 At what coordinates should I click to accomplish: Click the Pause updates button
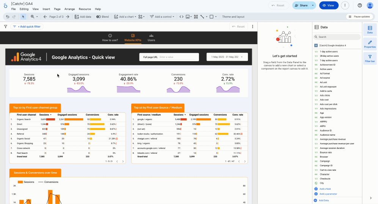[360, 17]
